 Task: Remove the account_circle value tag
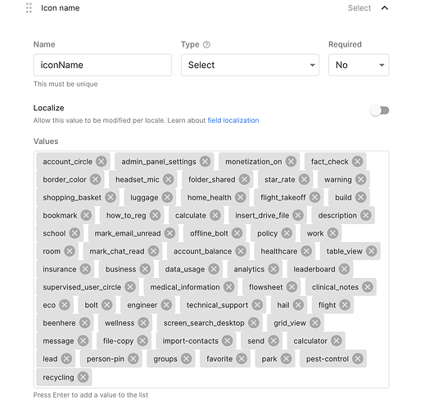coord(102,161)
